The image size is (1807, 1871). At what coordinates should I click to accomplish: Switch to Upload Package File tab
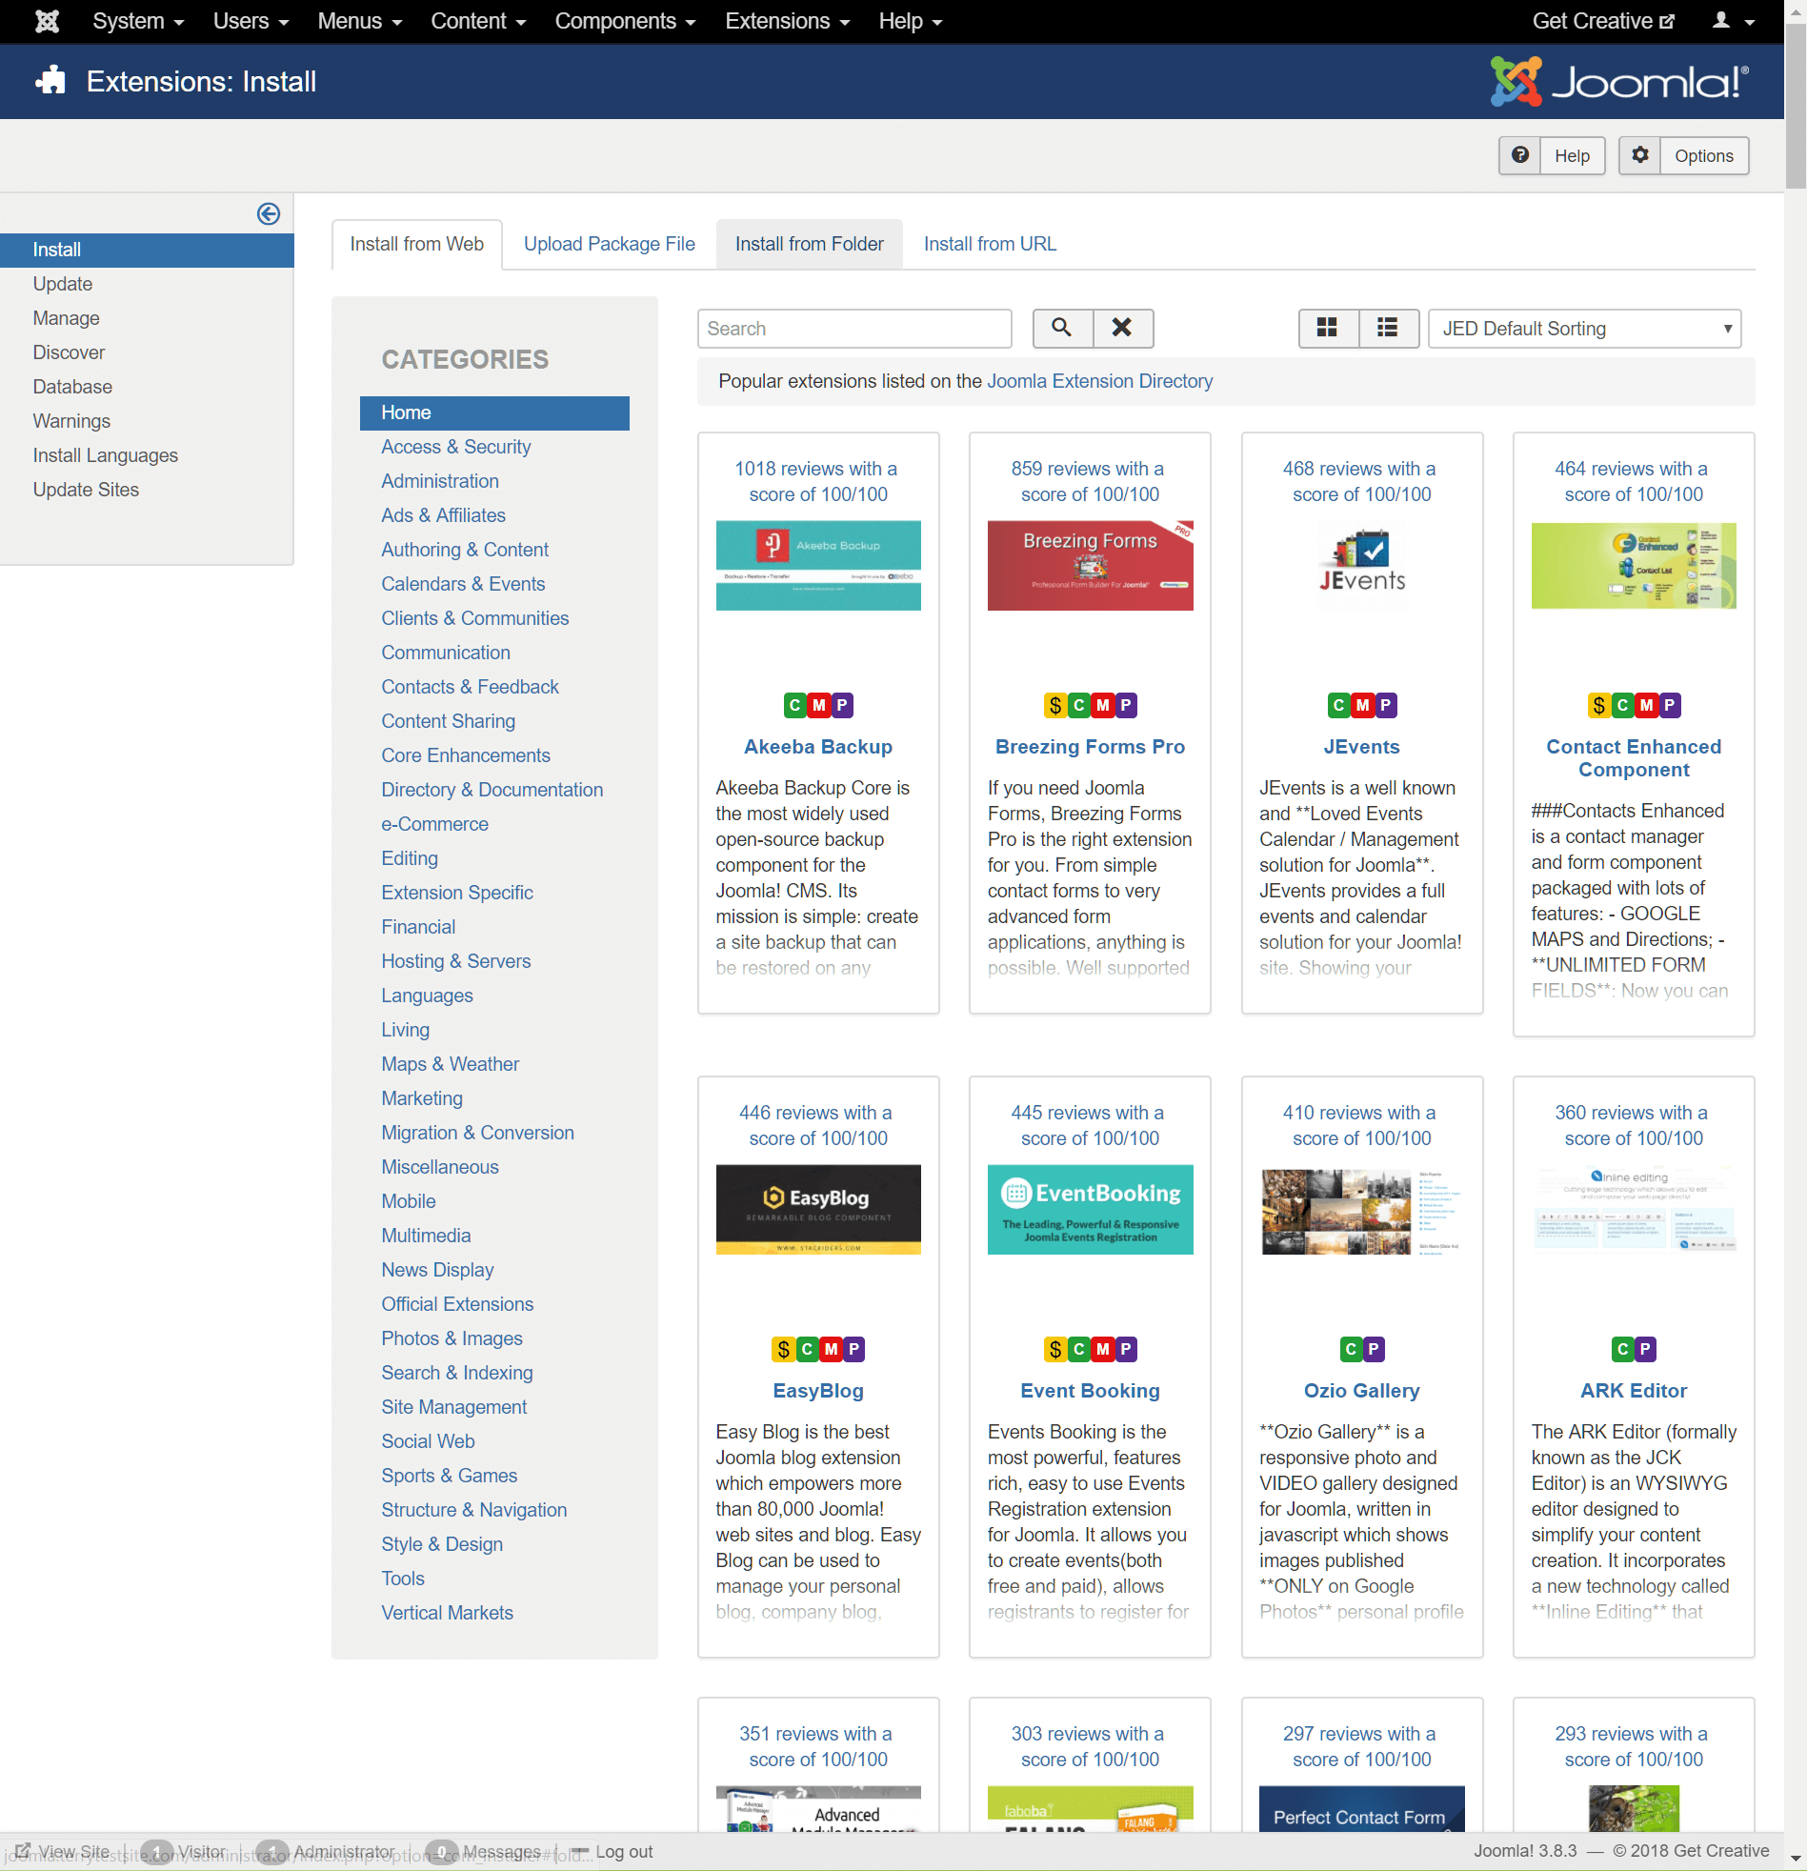[x=609, y=244]
